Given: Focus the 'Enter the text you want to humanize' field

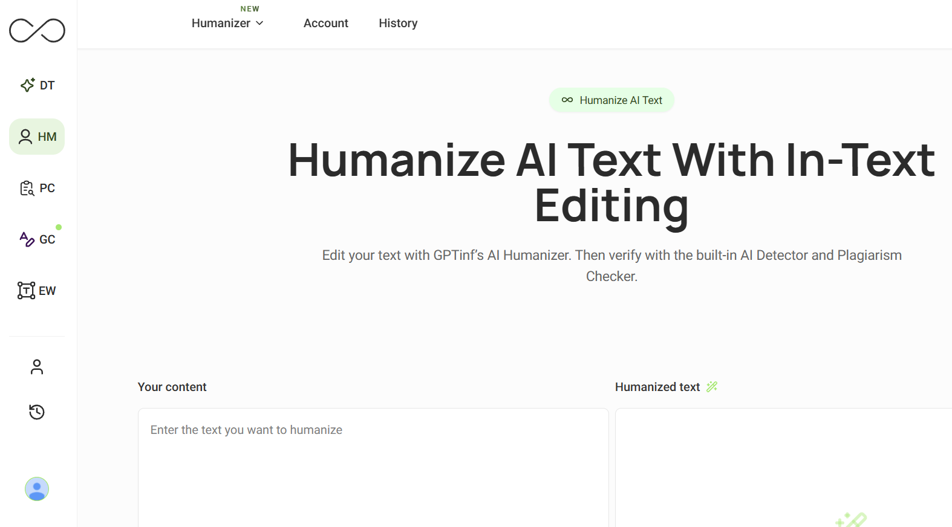Looking at the screenshot, I should click(373, 468).
